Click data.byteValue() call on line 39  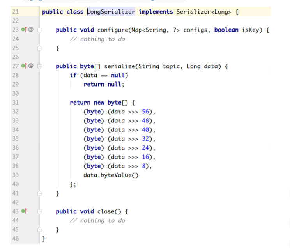pyautogui.click(x=111, y=175)
